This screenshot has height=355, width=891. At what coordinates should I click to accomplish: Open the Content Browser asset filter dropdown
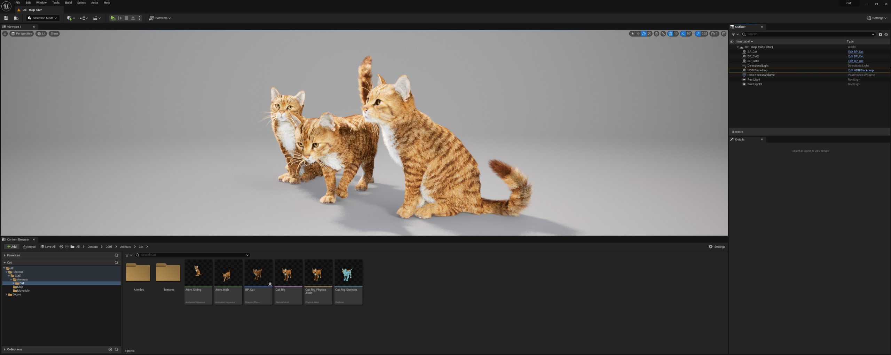coord(128,255)
